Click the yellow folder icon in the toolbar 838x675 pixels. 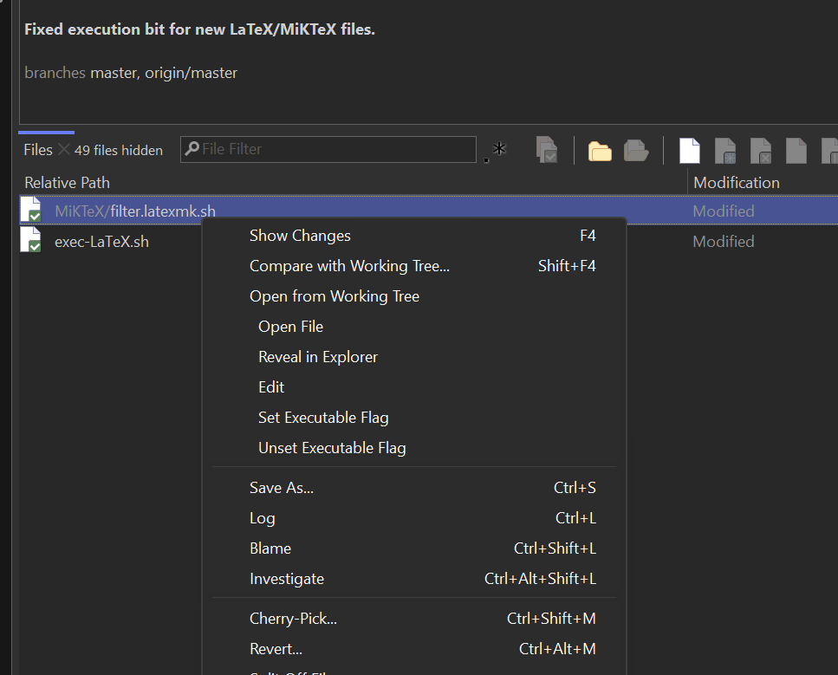pos(600,151)
